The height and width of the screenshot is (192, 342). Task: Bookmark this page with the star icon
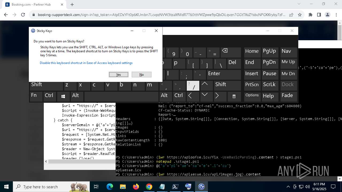(x=300, y=15)
